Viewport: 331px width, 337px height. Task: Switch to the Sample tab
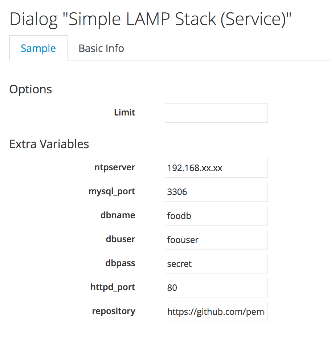click(x=38, y=48)
